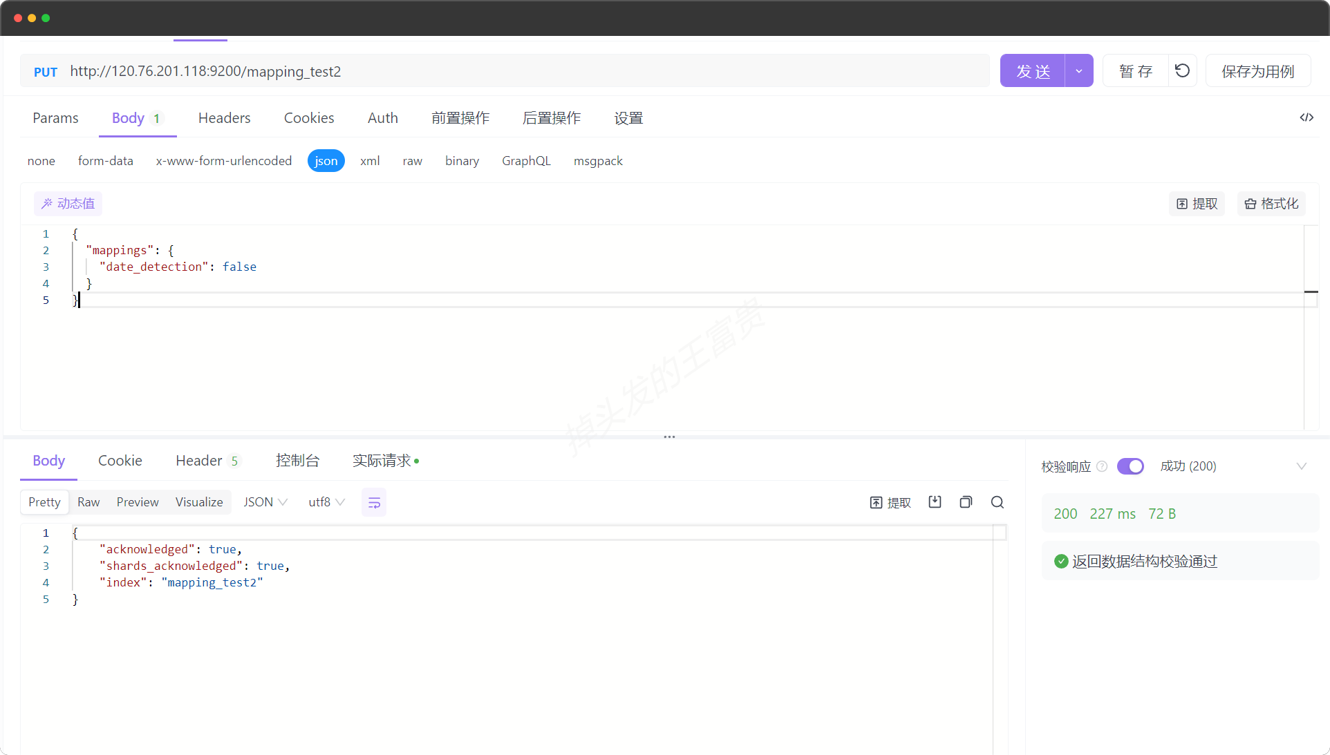Click "acknowledged" line in response

pyautogui.click(x=170, y=549)
